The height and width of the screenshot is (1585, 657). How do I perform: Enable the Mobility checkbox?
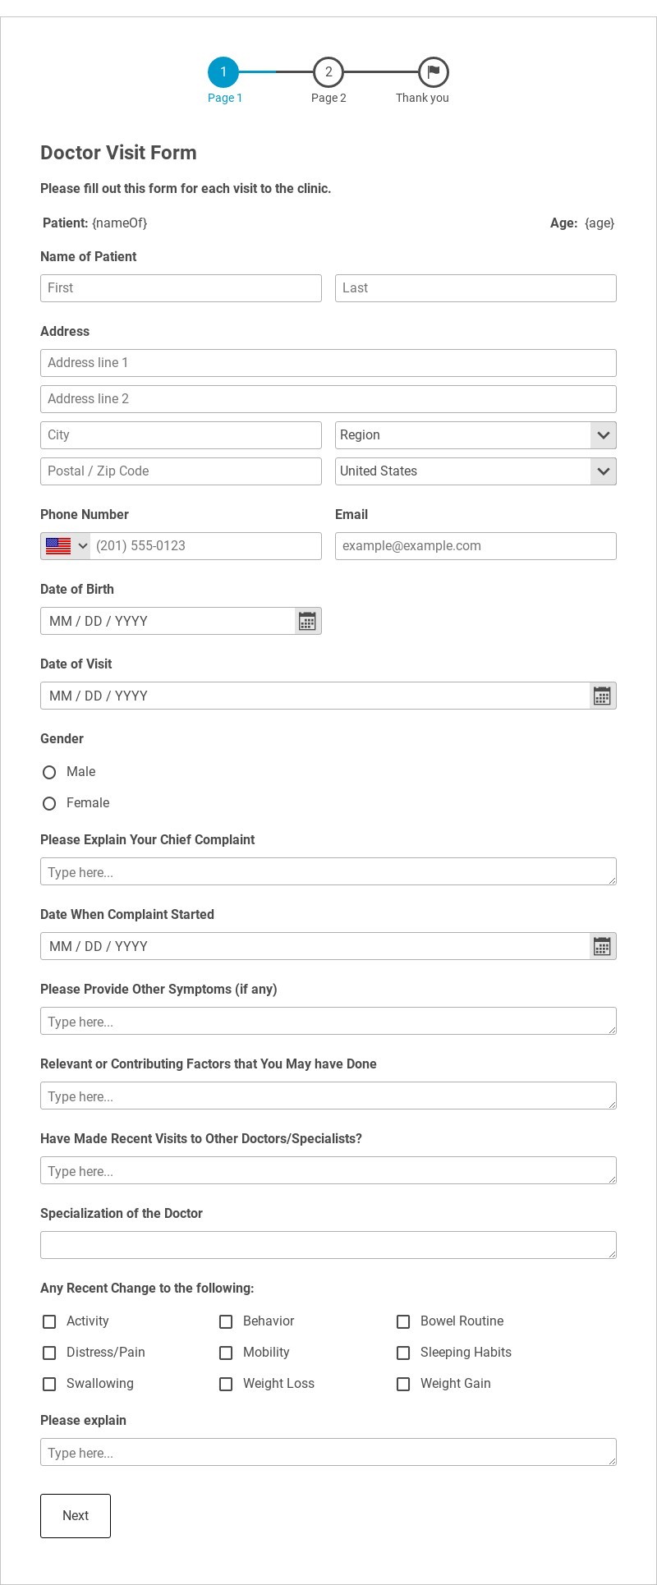(226, 1353)
